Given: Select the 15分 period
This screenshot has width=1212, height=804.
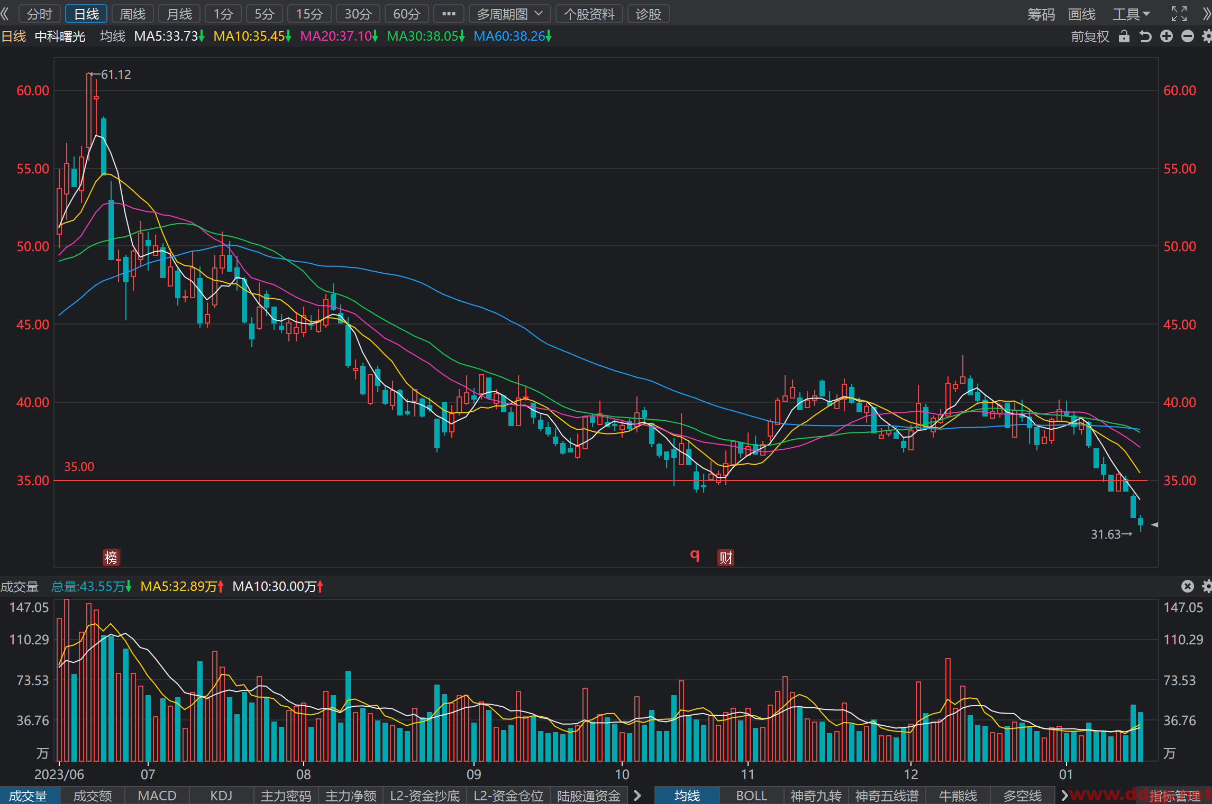Looking at the screenshot, I should click(x=309, y=14).
